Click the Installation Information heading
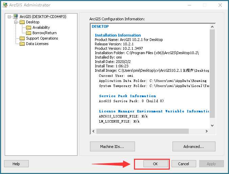Viewport: 229px width, 174px height. [118, 35]
